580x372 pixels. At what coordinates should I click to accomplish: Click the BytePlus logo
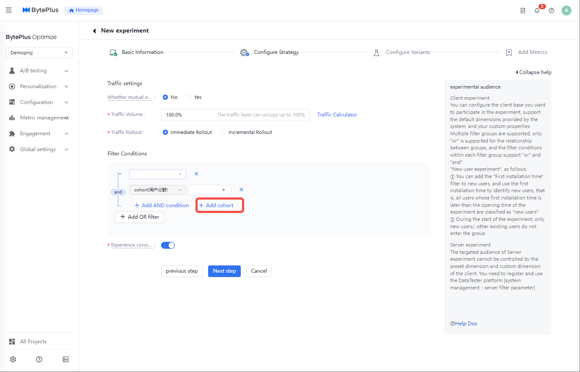pyautogui.click(x=40, y=10)
